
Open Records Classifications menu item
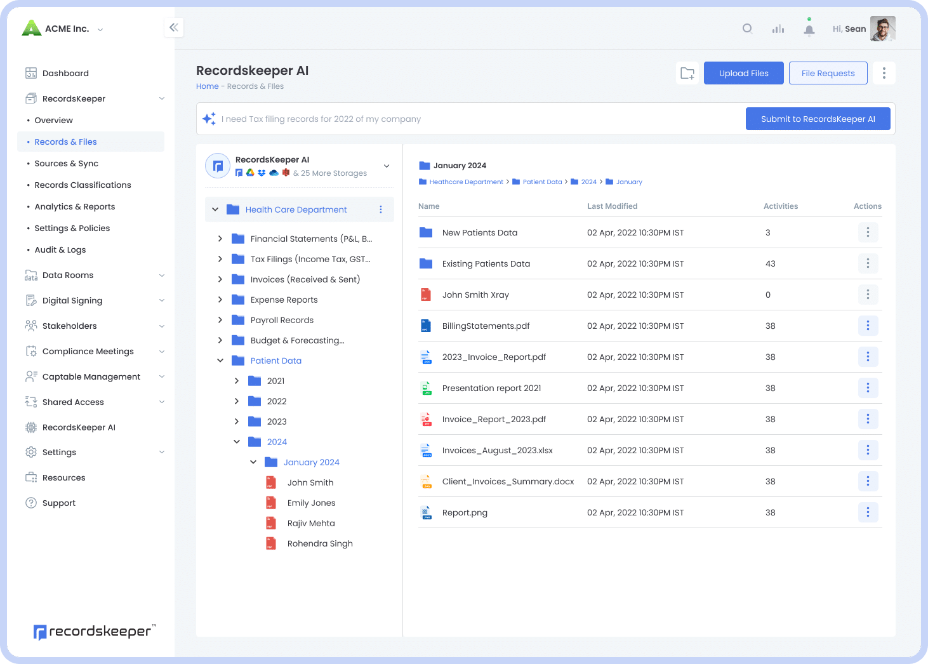pos(83,185)
